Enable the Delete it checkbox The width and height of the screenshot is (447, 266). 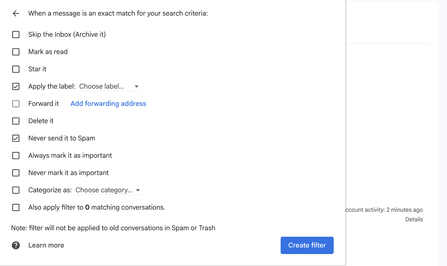click(16, 121)
